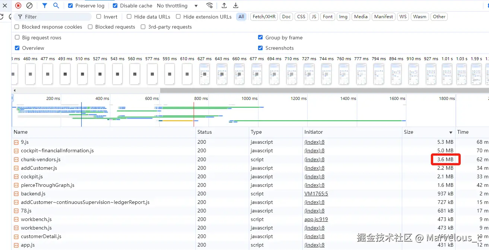Select the 460 ms screenshot thumbnail
Viewport: 489px width, 250px height.
coord(30,74)
